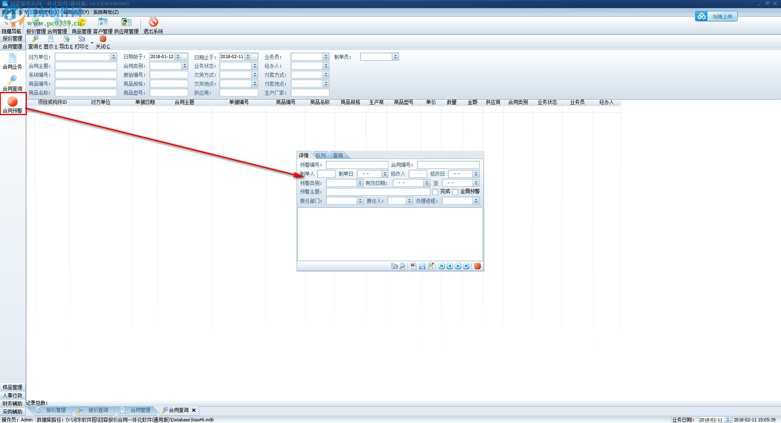Click the 业务日期 stepper in the status bar
This screenshot has height=423, width=781.
point(728,420)
